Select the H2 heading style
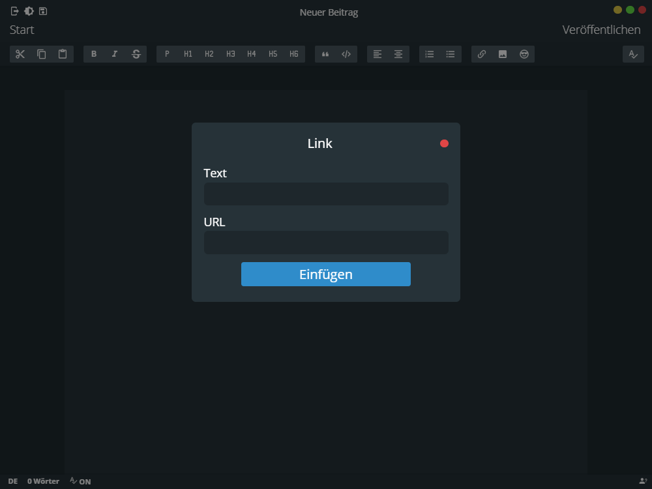Image resolution: width=652 pixels, height=489 pixels. click(x=209, y=54)
